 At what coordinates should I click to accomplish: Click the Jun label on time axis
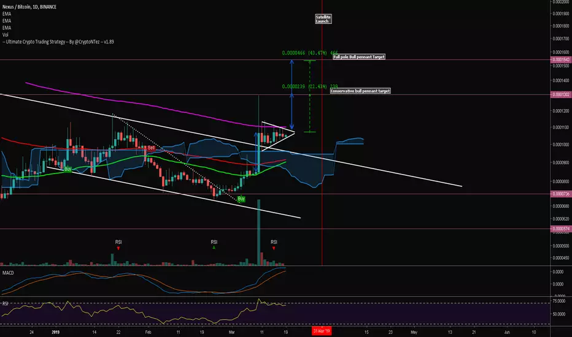click(507, 332)
